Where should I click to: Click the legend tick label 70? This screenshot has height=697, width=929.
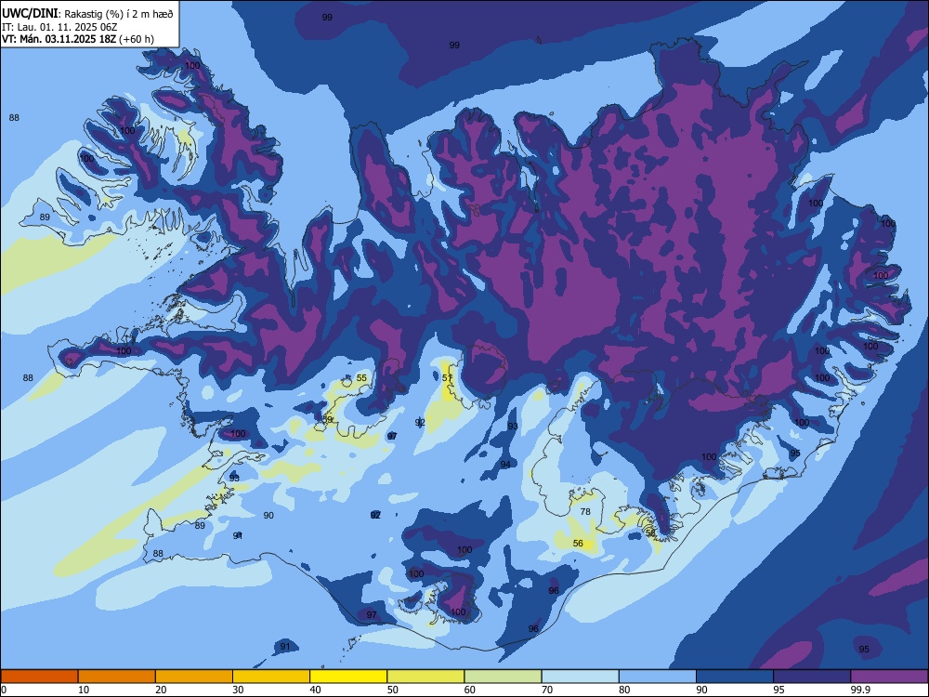547,690
